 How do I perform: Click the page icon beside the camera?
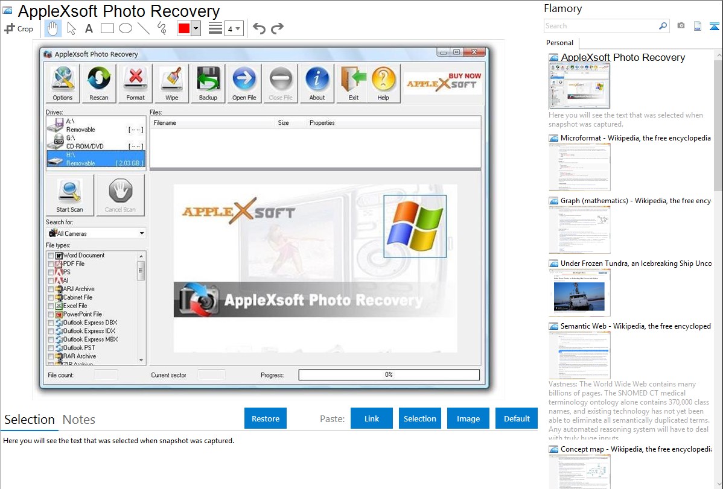tap(698, 26)
